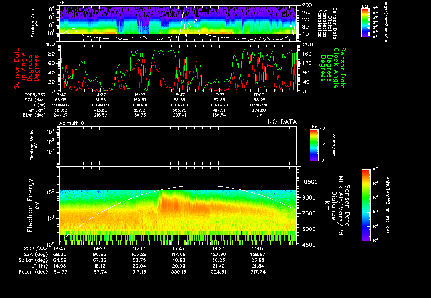Select the NO DATA label

(282, 122)
